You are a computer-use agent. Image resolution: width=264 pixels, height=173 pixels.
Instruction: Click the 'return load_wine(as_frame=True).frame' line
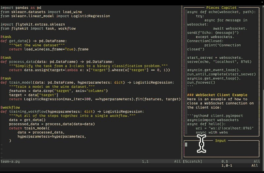pyautogui.click(x=49, y=49)
